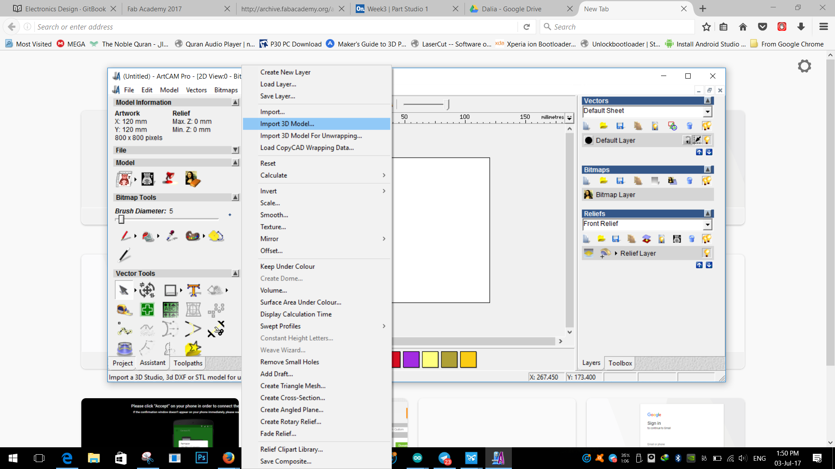Choose the paint bucket flood fill tool
Screen dimensions: 835x469
(148, 236)
